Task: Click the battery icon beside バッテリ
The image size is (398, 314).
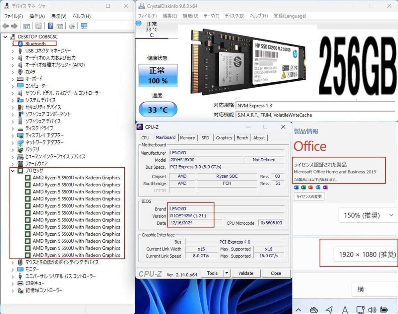Action: coord(20,149)
